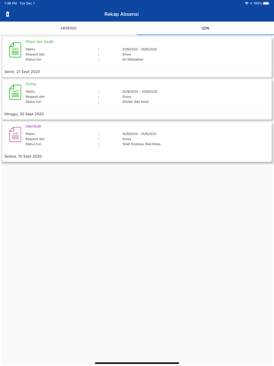Open the "Asma" sick leave title
This screenshot has height=366, width=274.
[31, 84]
